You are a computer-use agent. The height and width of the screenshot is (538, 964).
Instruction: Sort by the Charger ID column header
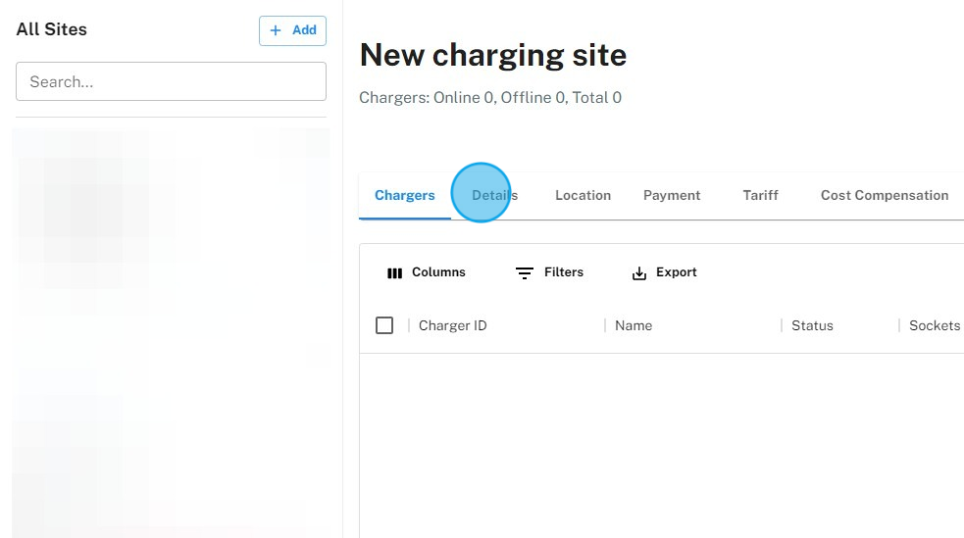pyautogui.click(x=452, y=325)
